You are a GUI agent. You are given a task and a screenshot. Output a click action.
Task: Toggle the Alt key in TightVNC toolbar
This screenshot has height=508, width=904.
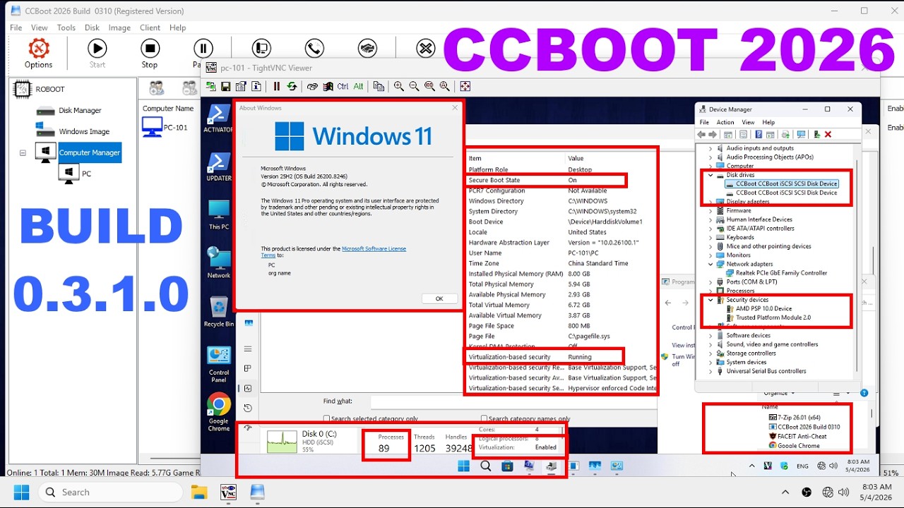(359, 86)
